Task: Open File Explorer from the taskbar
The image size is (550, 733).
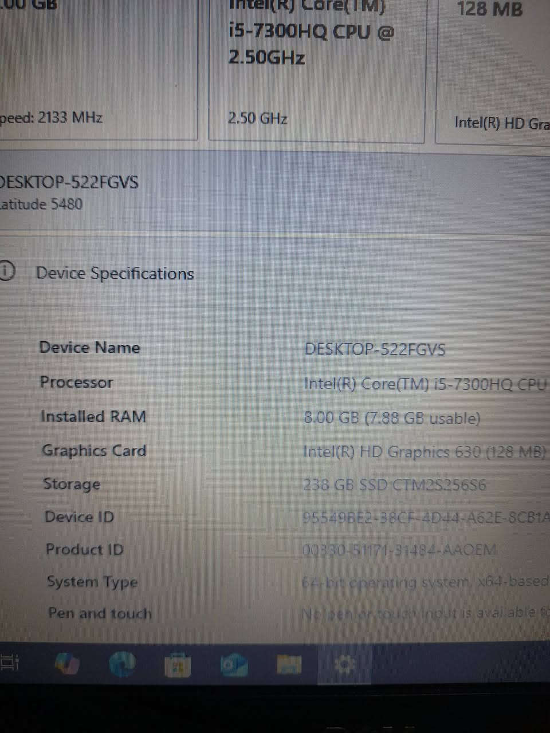Action: click(289, 664)
